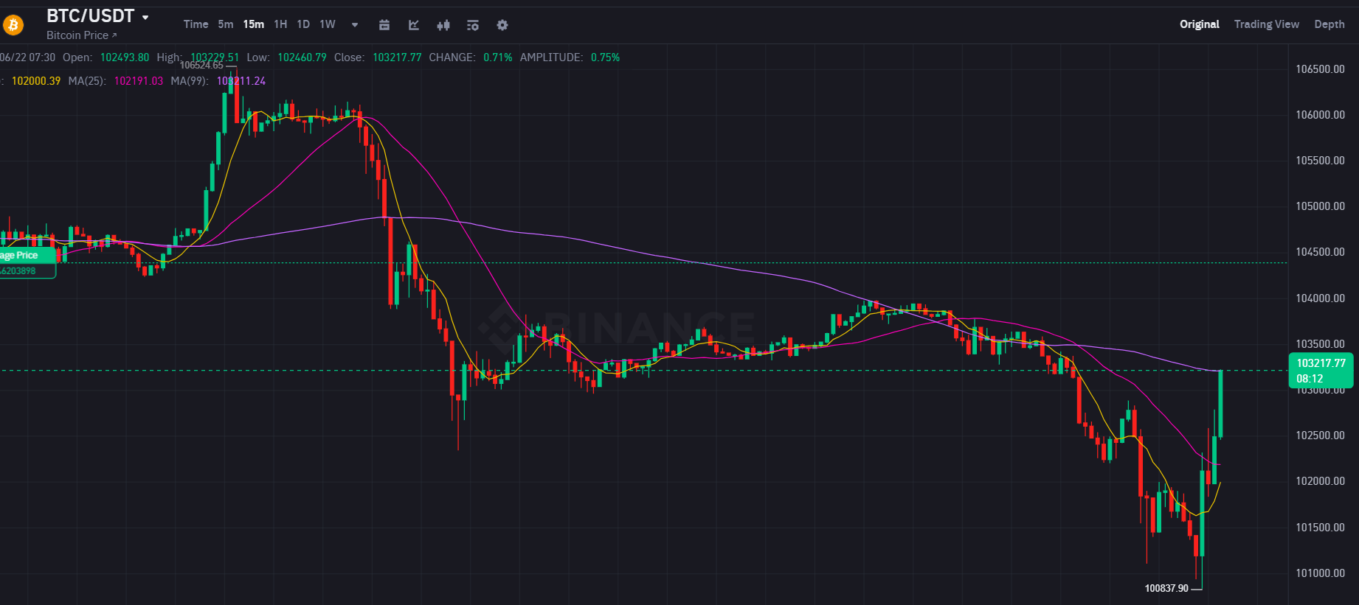Expand more time intervals dropdown arrow
1359x605 pixels.
click(355, 25)
